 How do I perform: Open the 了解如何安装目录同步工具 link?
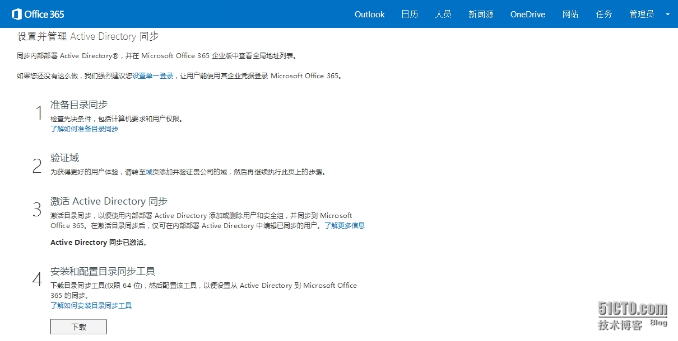pyautogui.click(x=91, y=306)
